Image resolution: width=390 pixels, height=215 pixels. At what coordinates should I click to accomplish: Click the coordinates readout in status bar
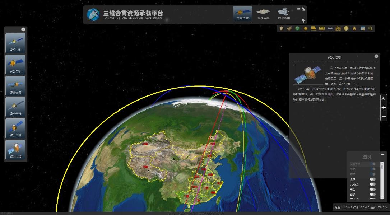(x=361, y=207)
